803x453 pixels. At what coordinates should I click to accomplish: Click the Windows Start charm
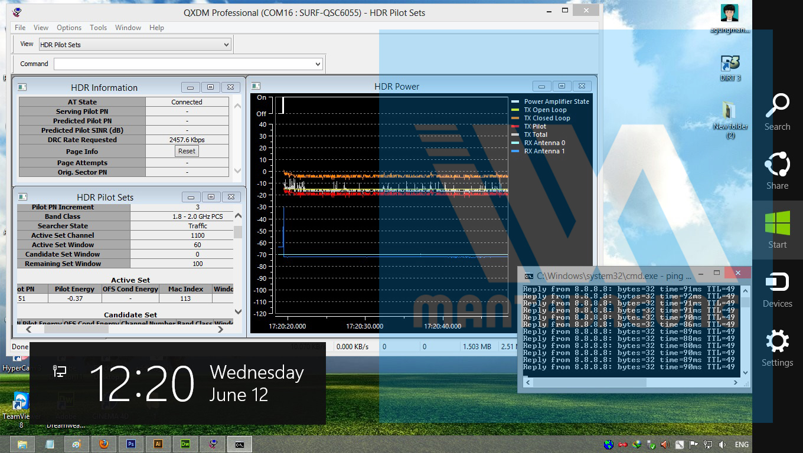(x=777, y=230)
